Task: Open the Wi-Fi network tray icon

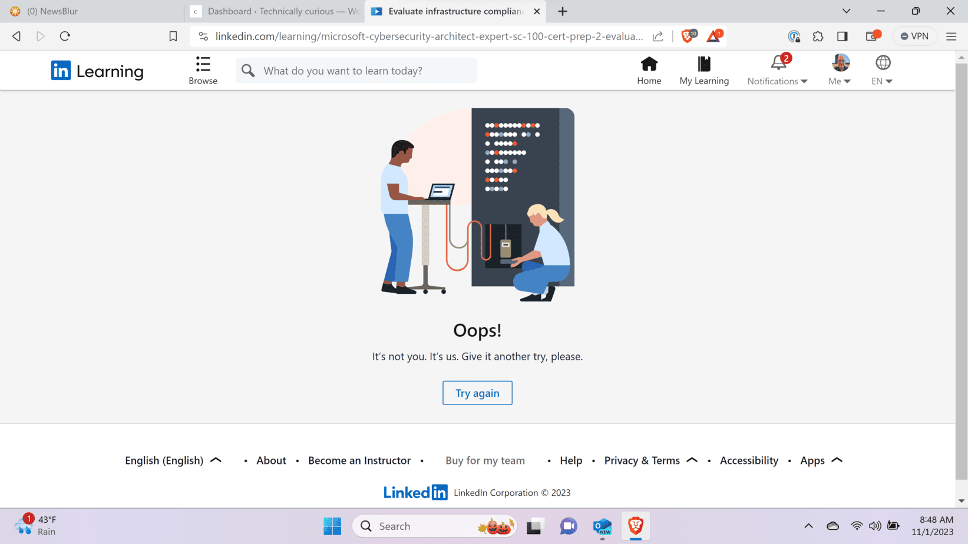Action: tap(857, 526)
